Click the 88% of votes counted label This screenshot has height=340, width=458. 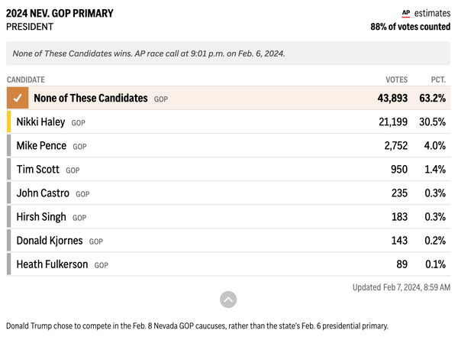tap(411, 27)
